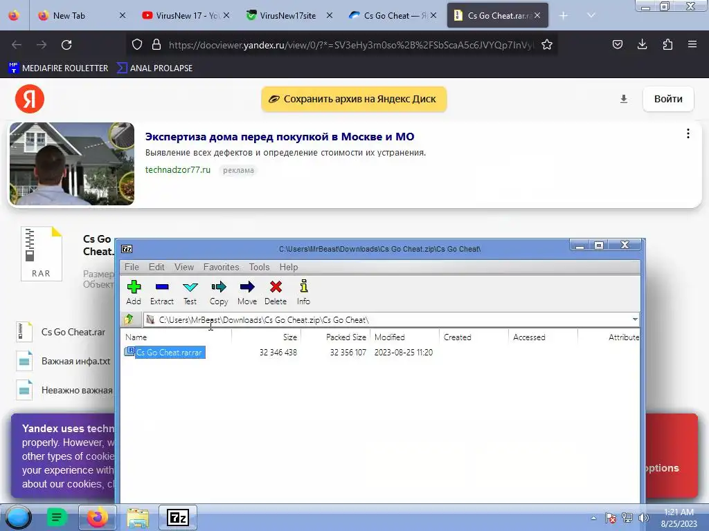
Task: Click the volume speaker tray icon
Action: click(x=643, y=518)
